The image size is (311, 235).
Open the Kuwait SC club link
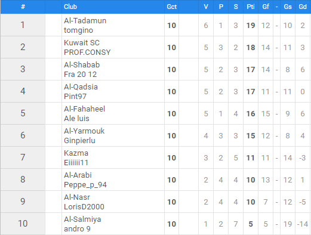coord(82,43)
